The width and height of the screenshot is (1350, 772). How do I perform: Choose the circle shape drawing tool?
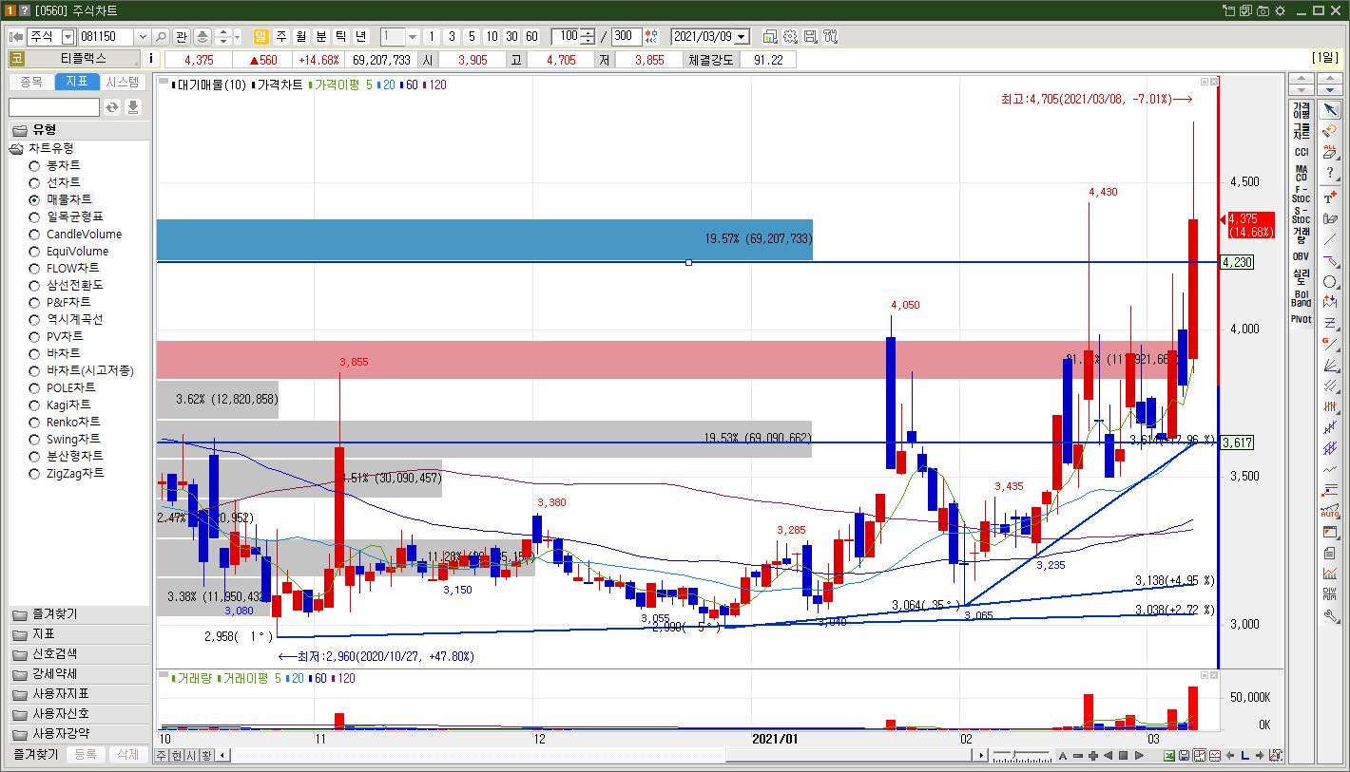click(1330, 282)
